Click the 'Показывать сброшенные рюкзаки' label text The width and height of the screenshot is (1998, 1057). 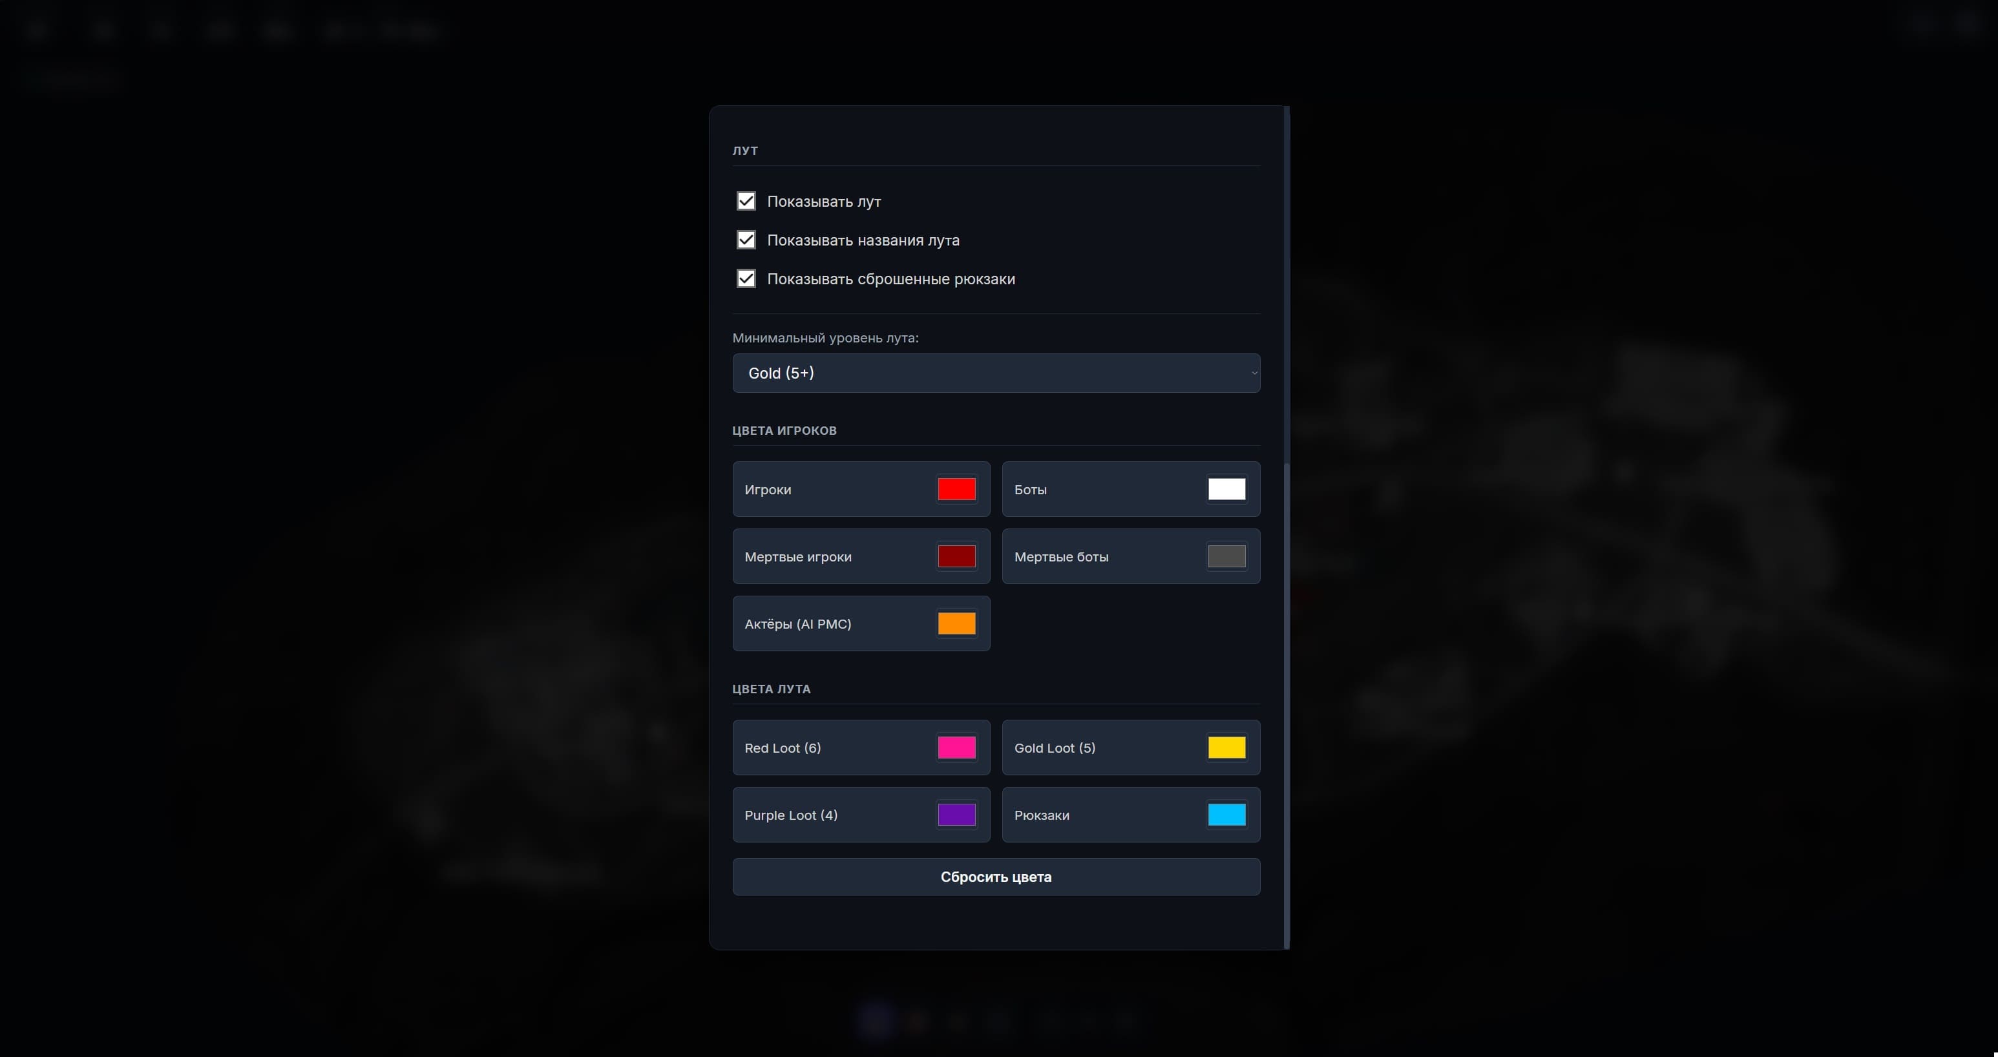pyautogui.click(x=890, y=279)
